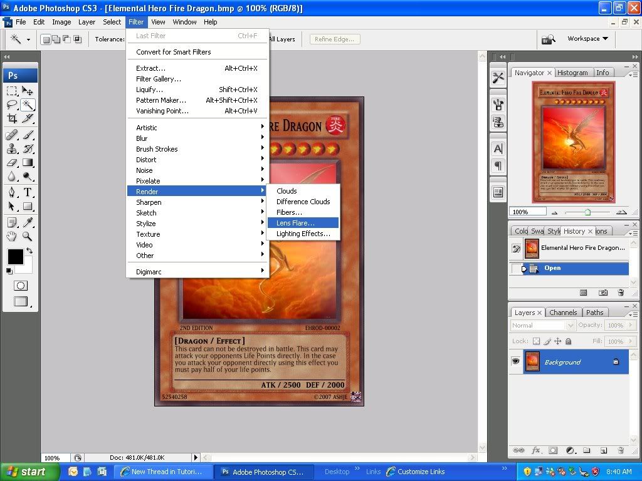
Task: Select the Clone Stamp tool
Action: tap(12, 148)
